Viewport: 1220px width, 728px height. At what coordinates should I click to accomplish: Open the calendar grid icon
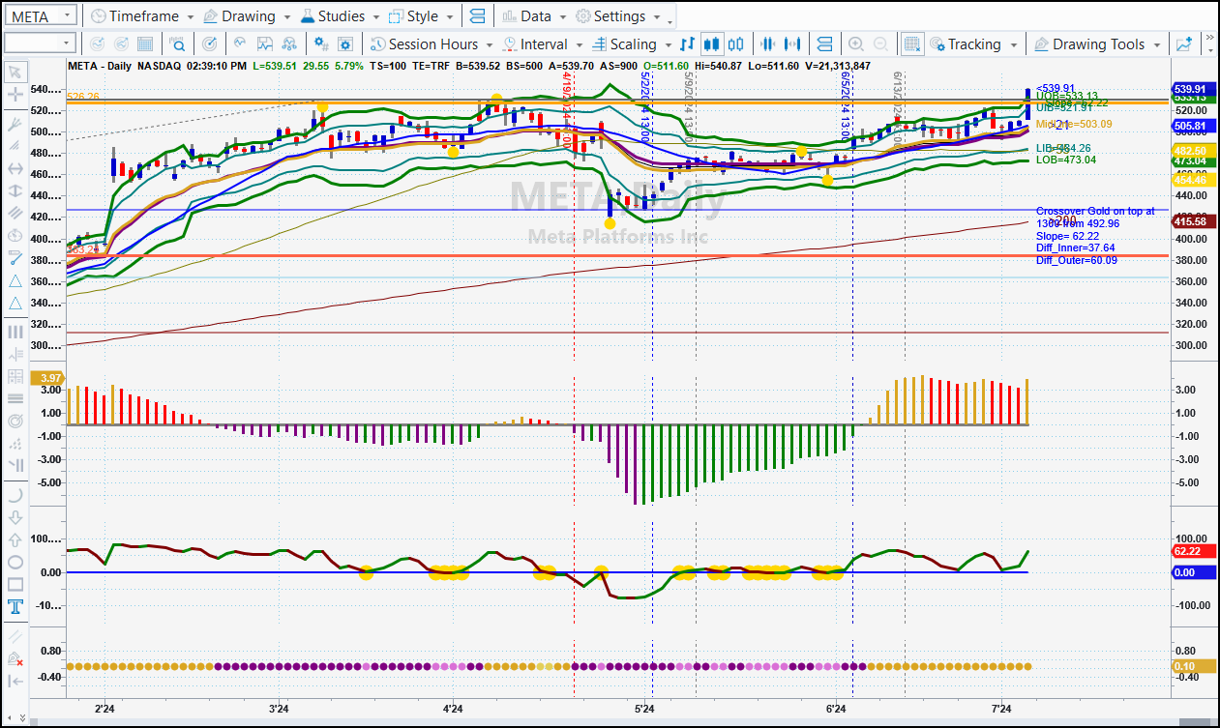pyautogui.click(x=145, y=44)
